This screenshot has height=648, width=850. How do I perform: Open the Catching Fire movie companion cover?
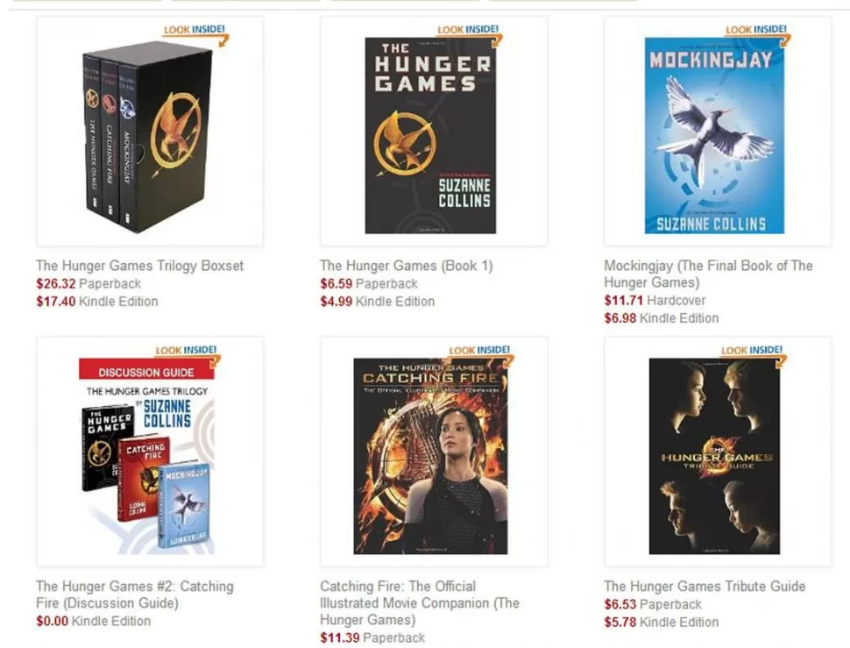coord(430,456)
